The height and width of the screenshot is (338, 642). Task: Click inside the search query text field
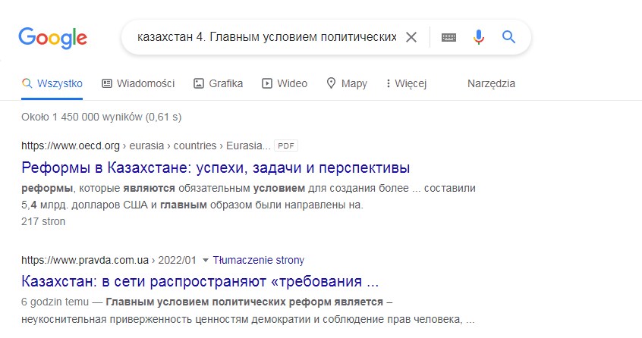point(267,37)
